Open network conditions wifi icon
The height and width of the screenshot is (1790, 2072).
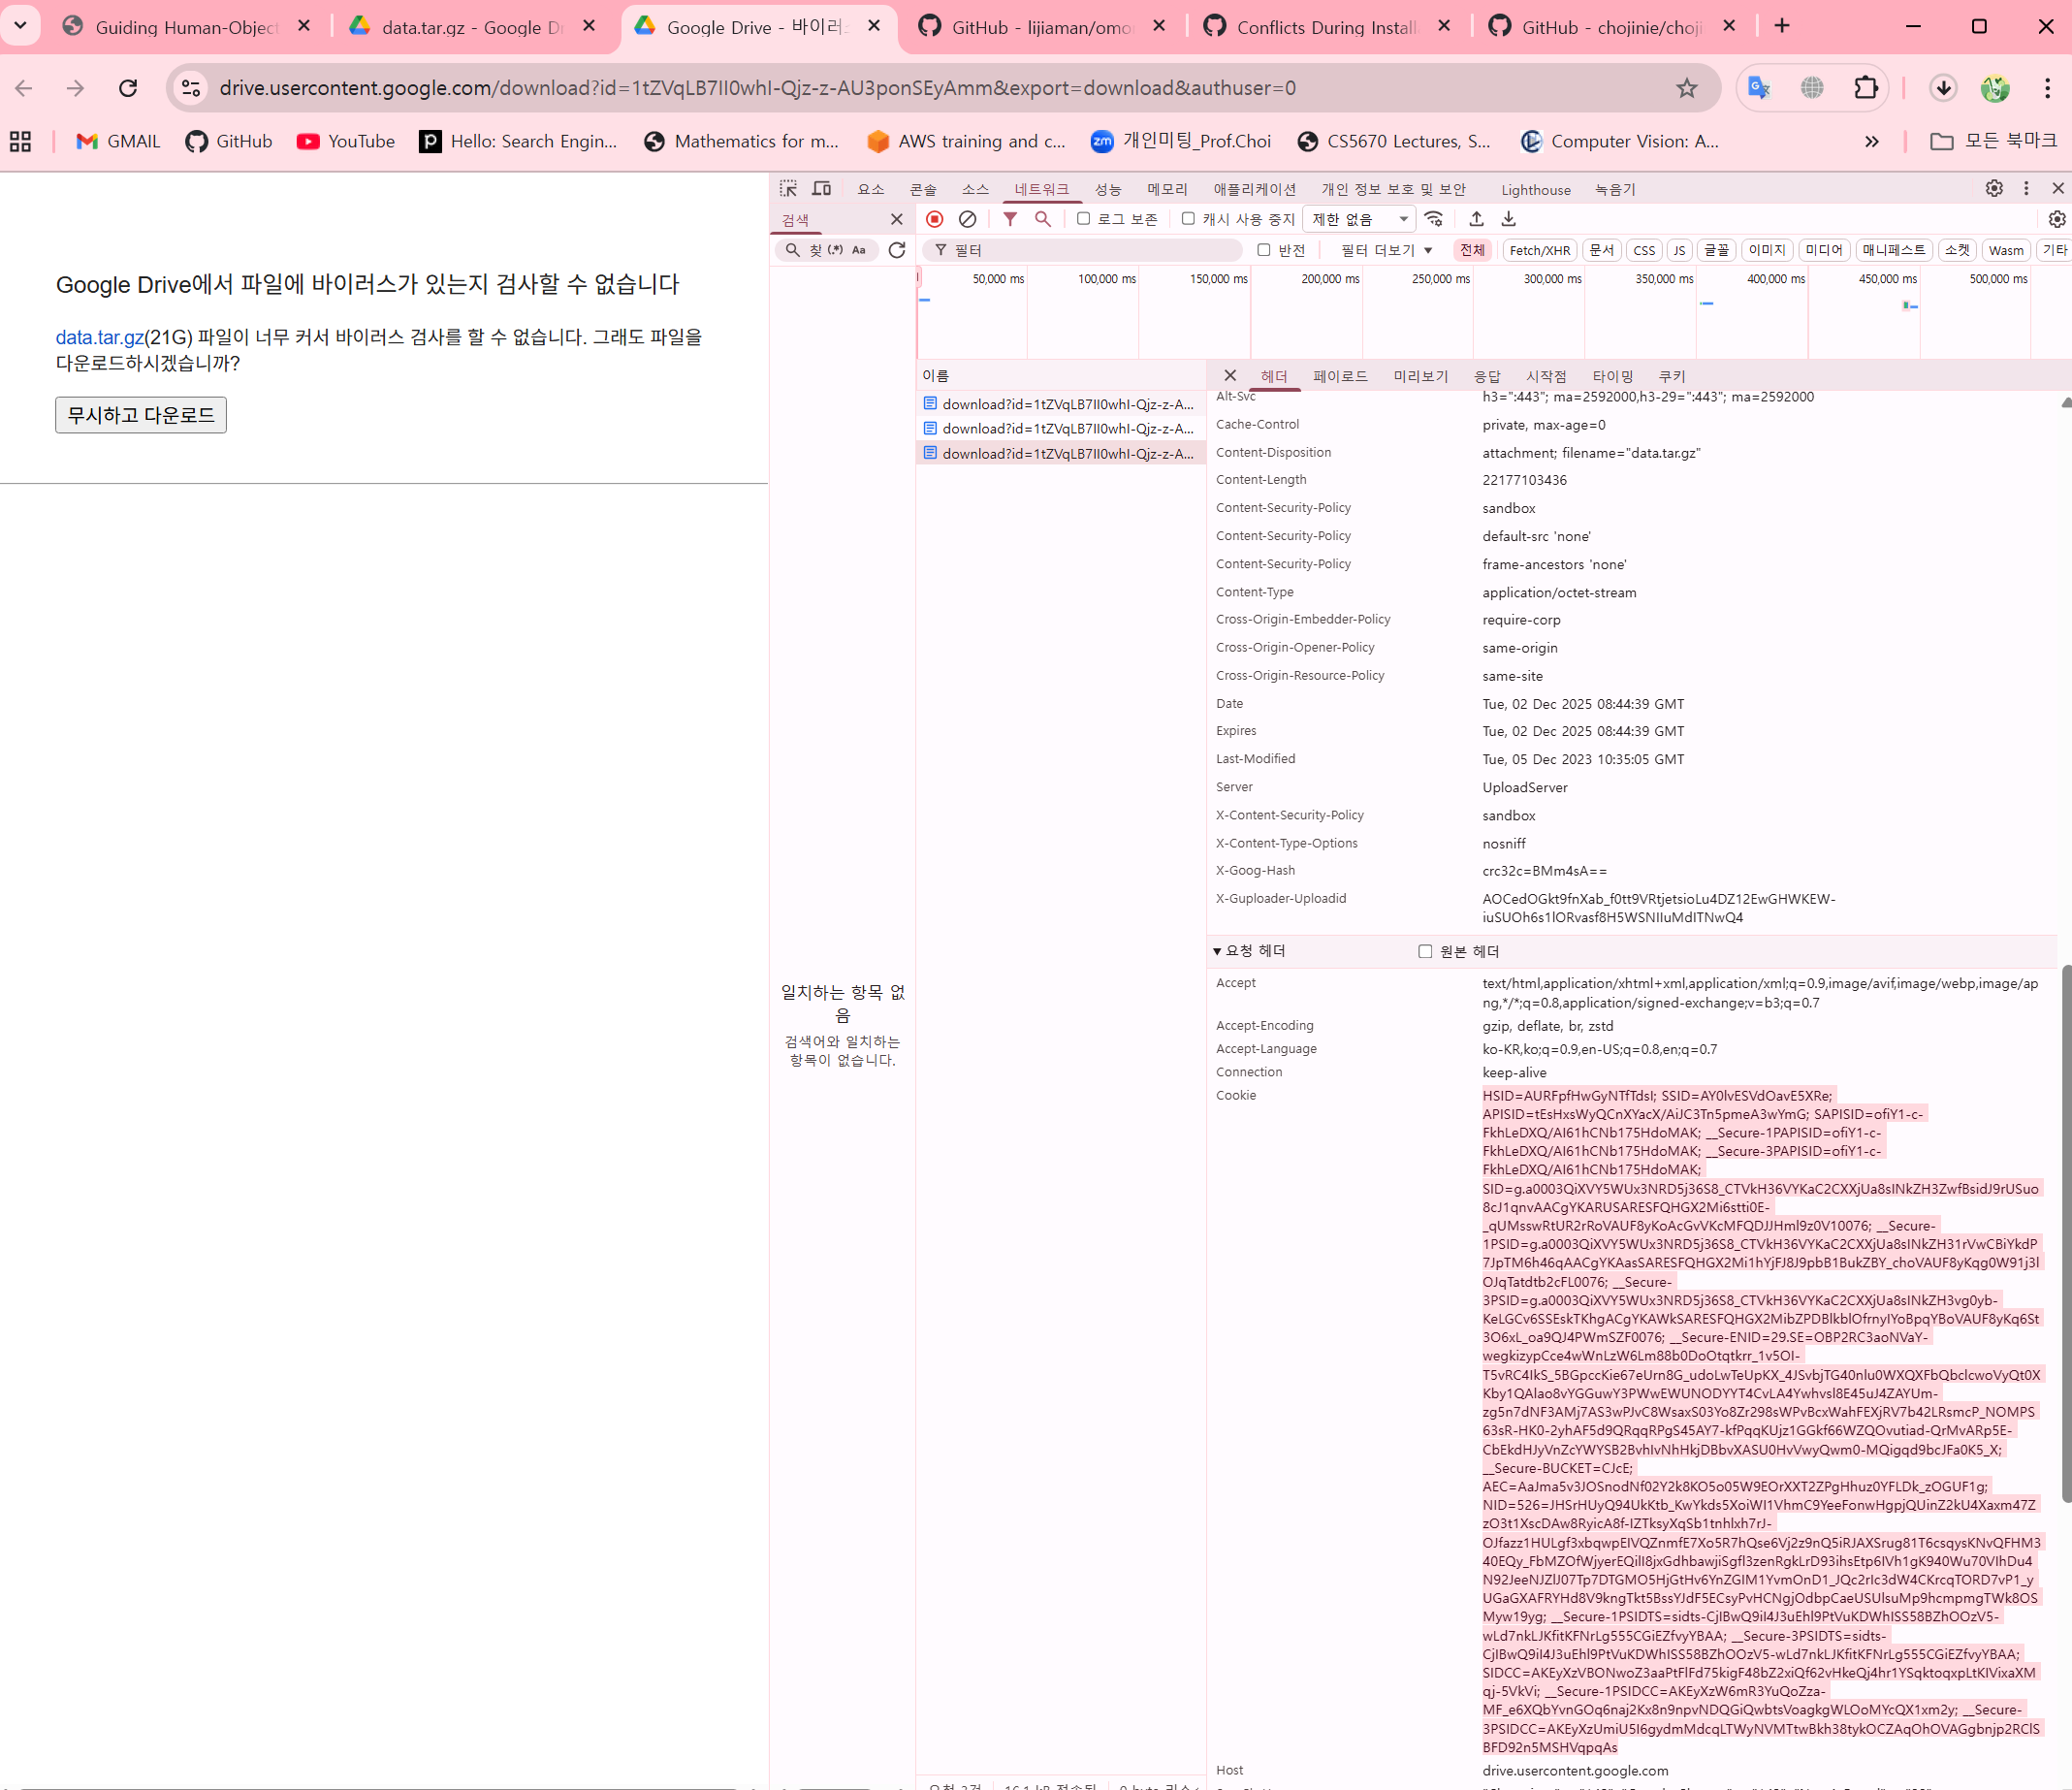pos(1433,219)
